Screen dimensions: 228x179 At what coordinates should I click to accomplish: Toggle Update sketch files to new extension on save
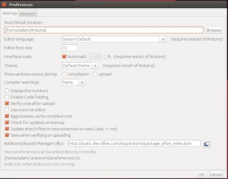click(7, 129)
